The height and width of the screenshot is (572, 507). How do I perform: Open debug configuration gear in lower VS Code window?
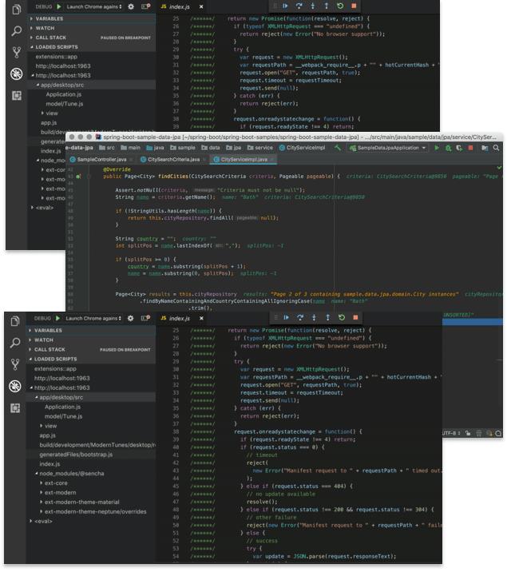pyautogui.click(x=131, y=318)
